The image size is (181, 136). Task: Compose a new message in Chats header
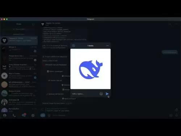click(33, 24)
